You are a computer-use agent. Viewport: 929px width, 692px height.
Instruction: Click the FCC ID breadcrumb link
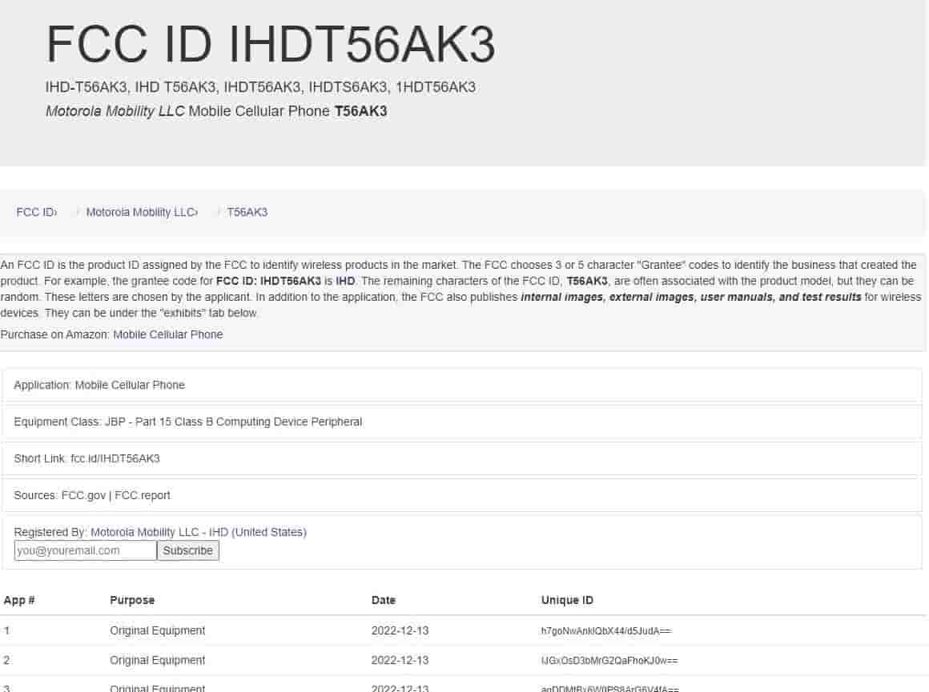[x=35, y=212]
